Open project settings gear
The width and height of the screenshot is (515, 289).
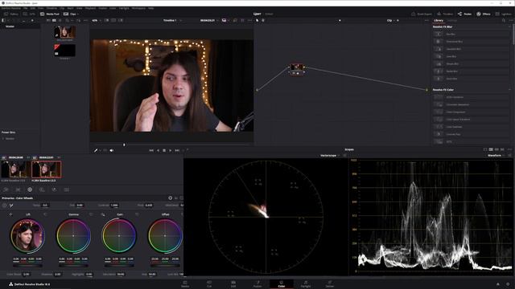509,284
